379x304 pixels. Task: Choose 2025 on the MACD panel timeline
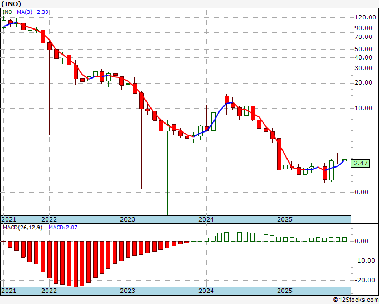(285, 291)
